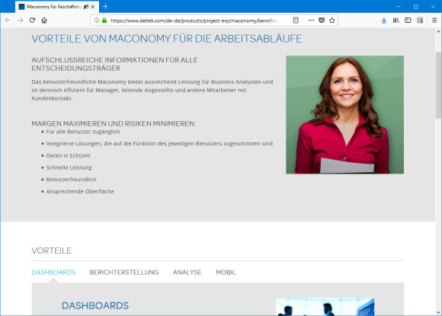Bookmark this page with the star
Screen dimensions: 442x316
(x=332, y=21)
